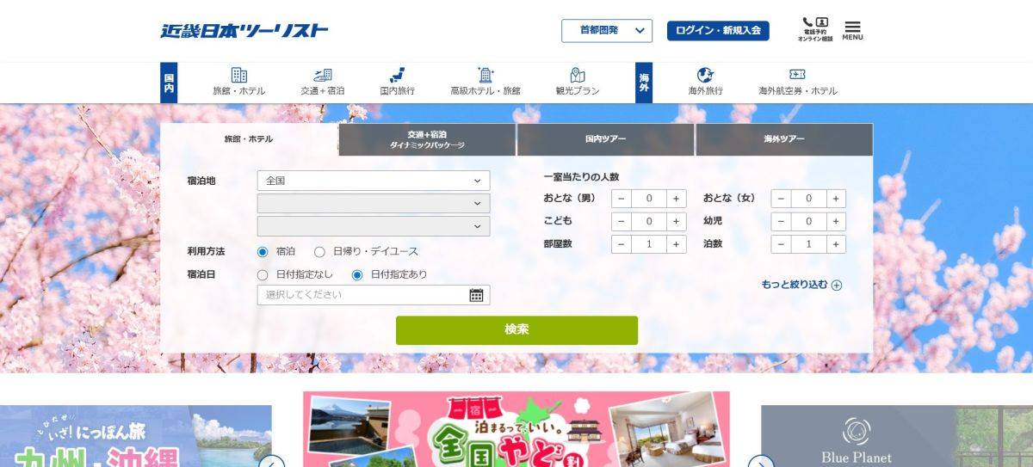This screenshot has height=467, width=1033.
Task: Open the third 宿泊地 area dropdown
Action: tap(374, 226)
